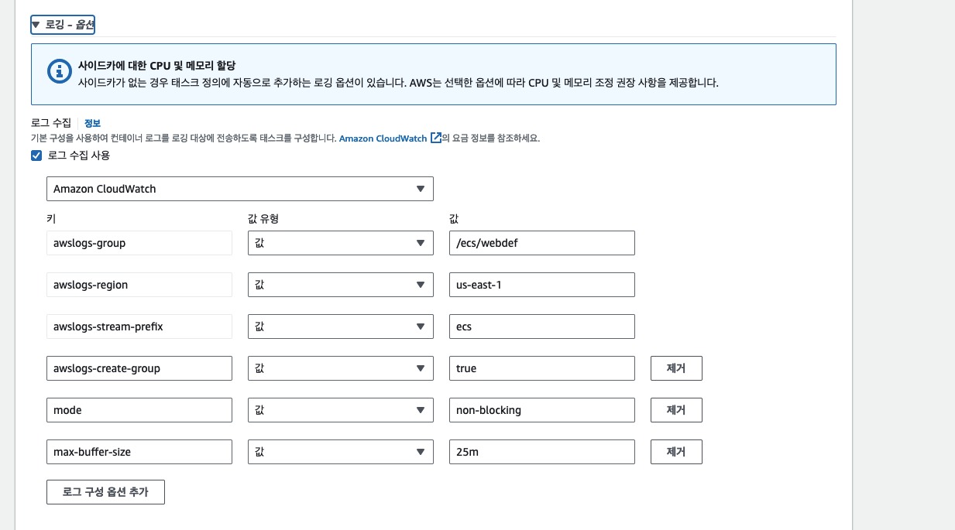Screen dimensions: 955x530
Task: Uncheck the 로그 수집 사용 checkbox
Action: [36, 155]
